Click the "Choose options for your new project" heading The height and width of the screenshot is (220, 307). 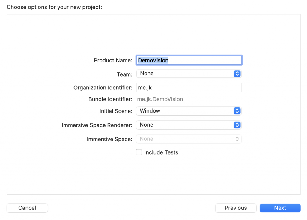tap(55, 7)
